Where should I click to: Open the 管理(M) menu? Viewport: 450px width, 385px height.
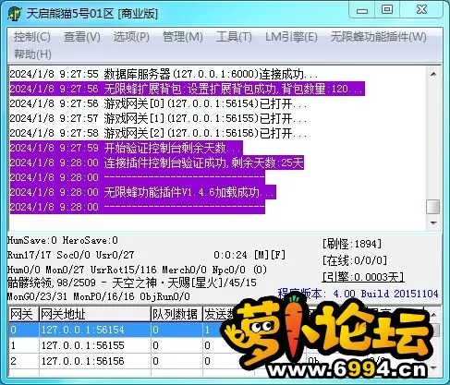pyautogui.click(x=183, y=37)
